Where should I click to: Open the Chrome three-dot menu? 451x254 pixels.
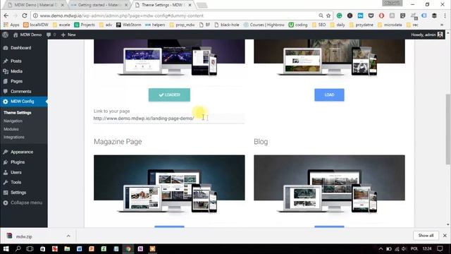coord(445,16)
